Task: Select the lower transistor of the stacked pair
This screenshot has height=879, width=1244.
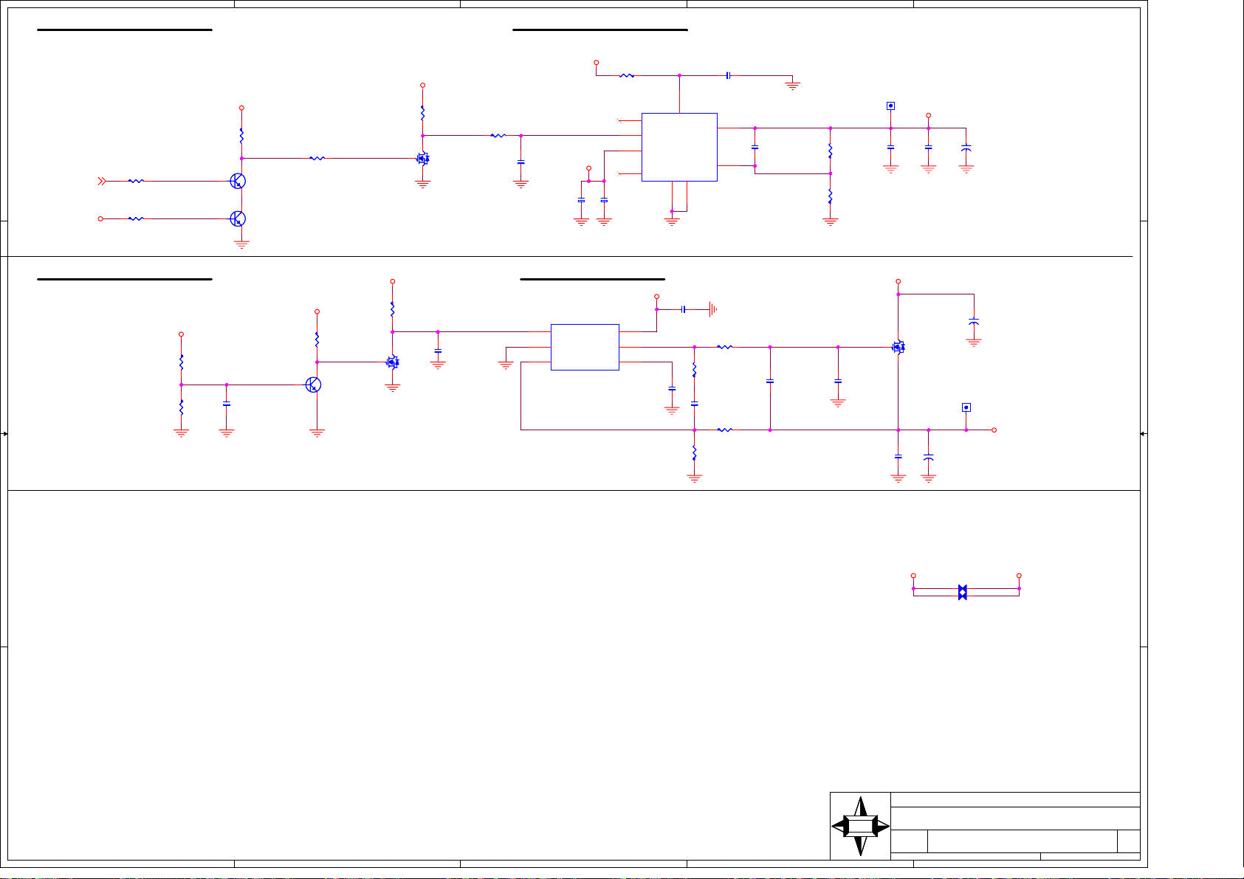Action: [x=238, y=218]
